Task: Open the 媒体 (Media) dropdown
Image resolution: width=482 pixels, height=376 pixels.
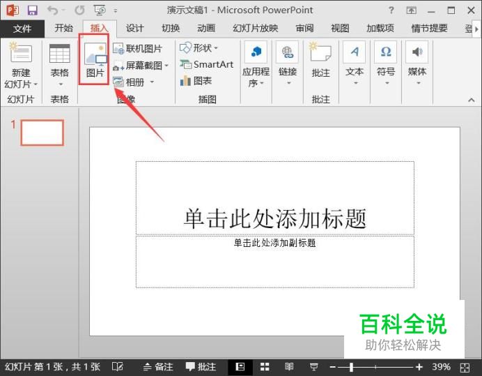Action: tap(417, 63)
